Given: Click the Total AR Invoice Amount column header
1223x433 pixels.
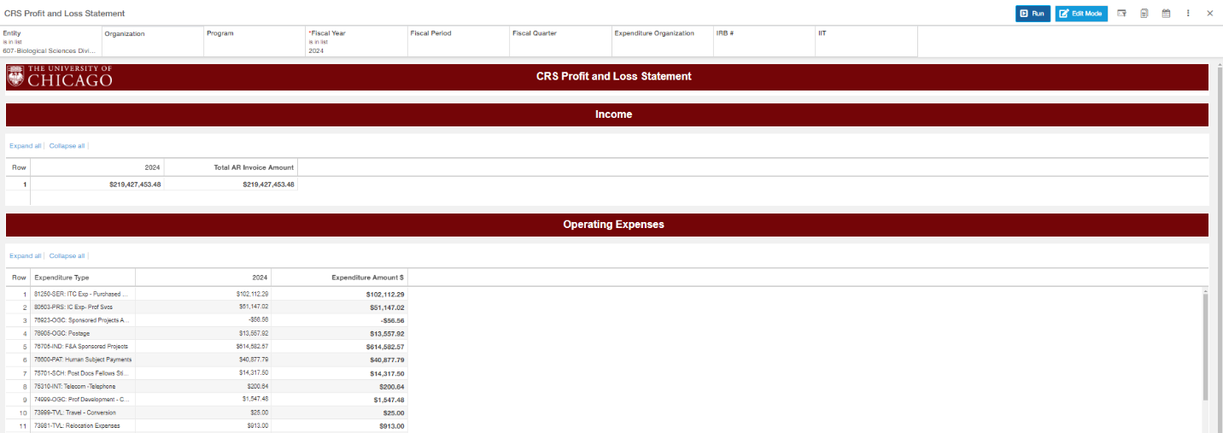Looking at the screenshot, I should click(x=231, y=167).
